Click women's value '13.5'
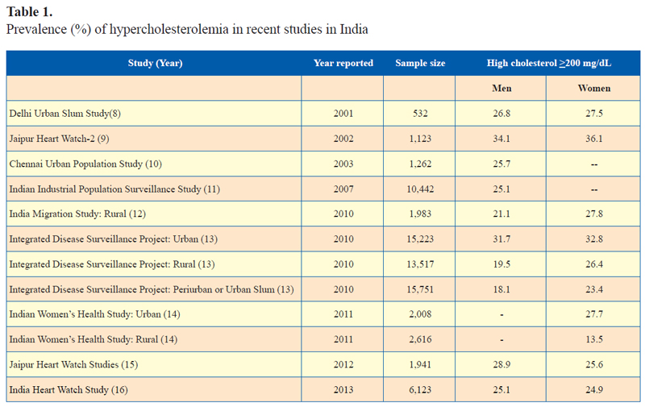This screenshot has height=407, width=645. point(594,339)
